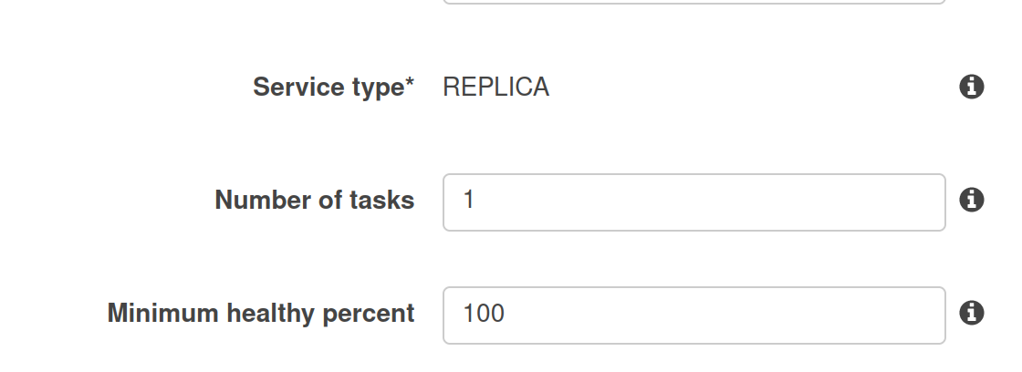
Task: Click the Minimum healthy percent label
Action: tap(261, 314)
